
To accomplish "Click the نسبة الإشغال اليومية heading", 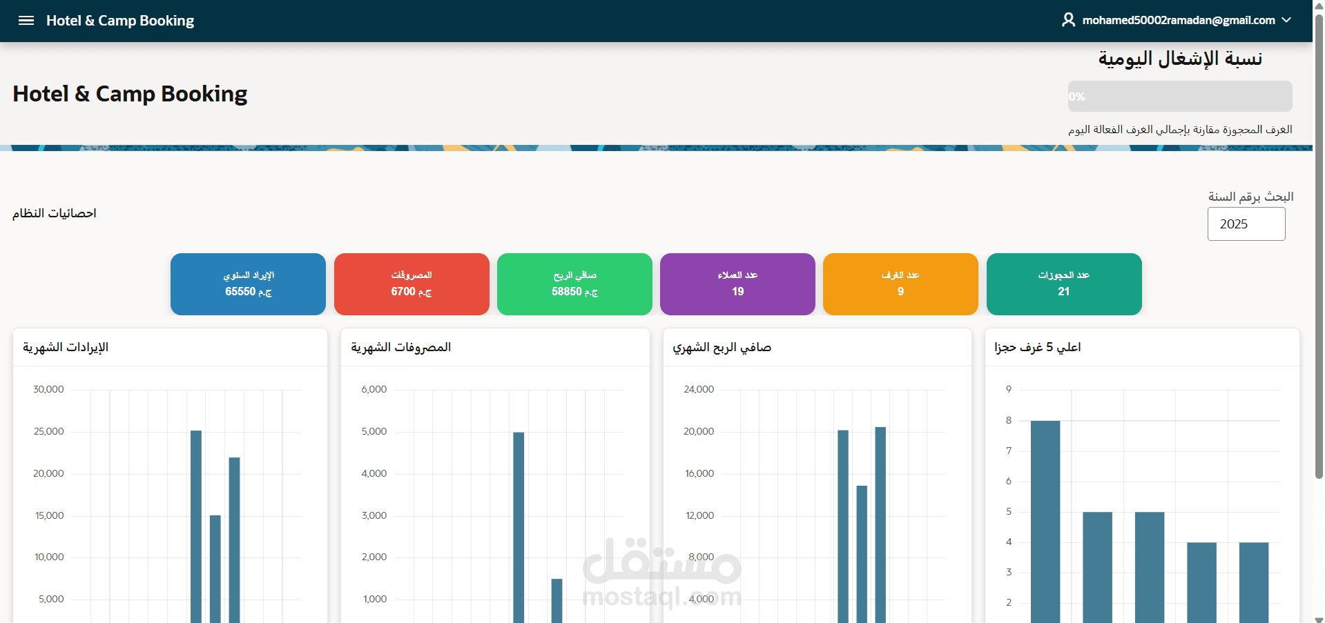I will [1180, 59].
